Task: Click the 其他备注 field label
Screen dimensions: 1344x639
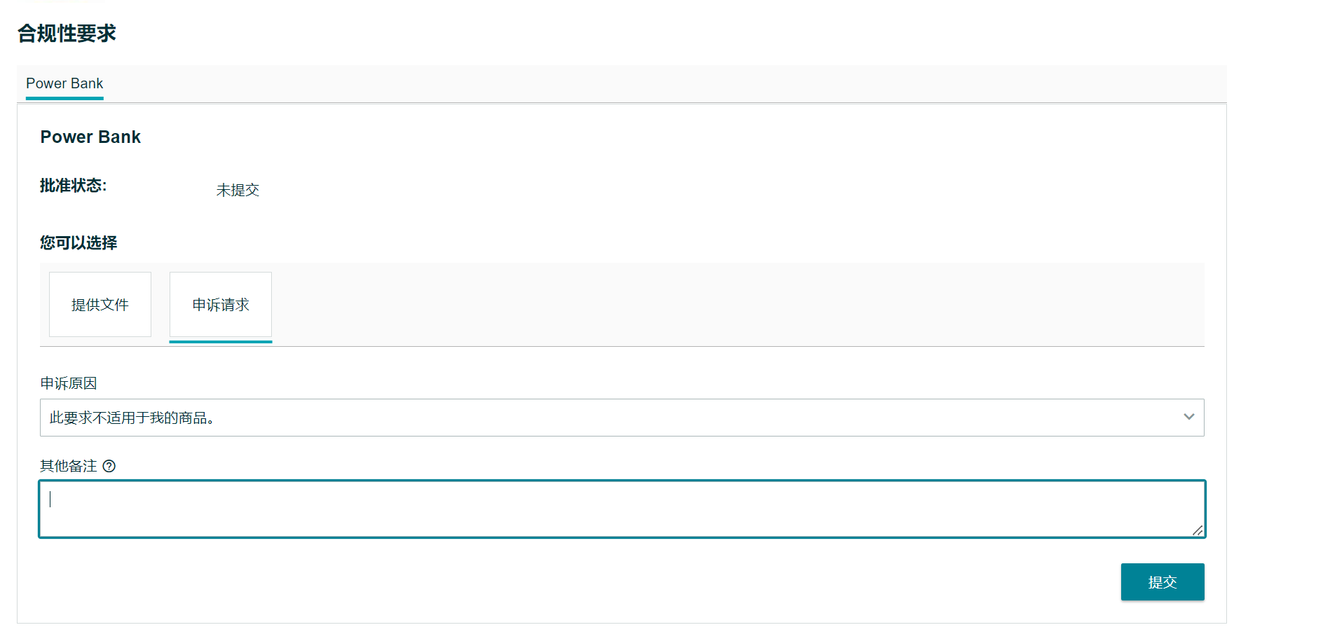Action: pos(69,466)
